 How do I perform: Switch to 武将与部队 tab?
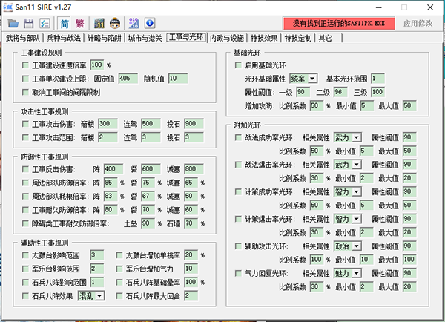[23, 38]
